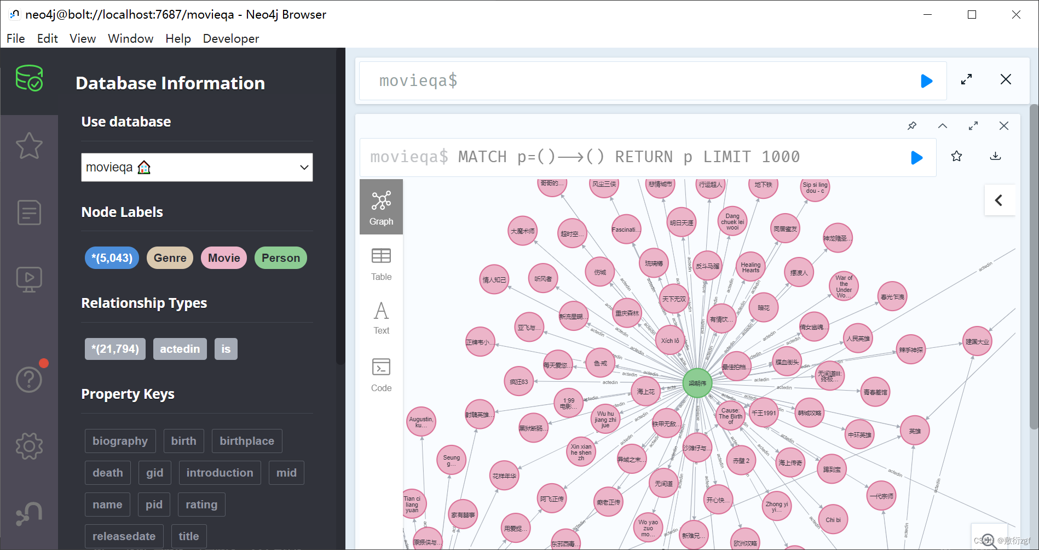Viewport: 1039px width, 550px height.
Task: Click the gid property key
Action: tap(155, 473)
